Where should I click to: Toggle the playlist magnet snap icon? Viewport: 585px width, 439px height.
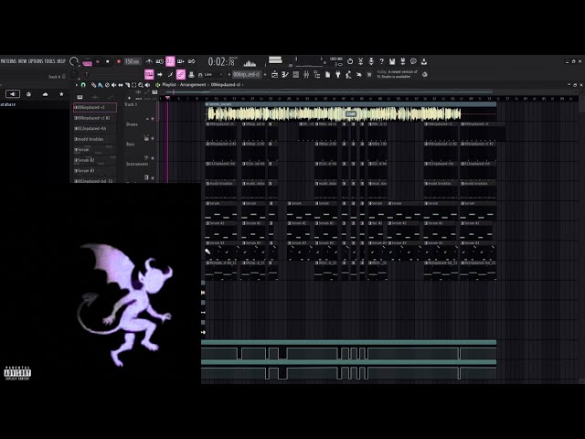pos(83,85)
